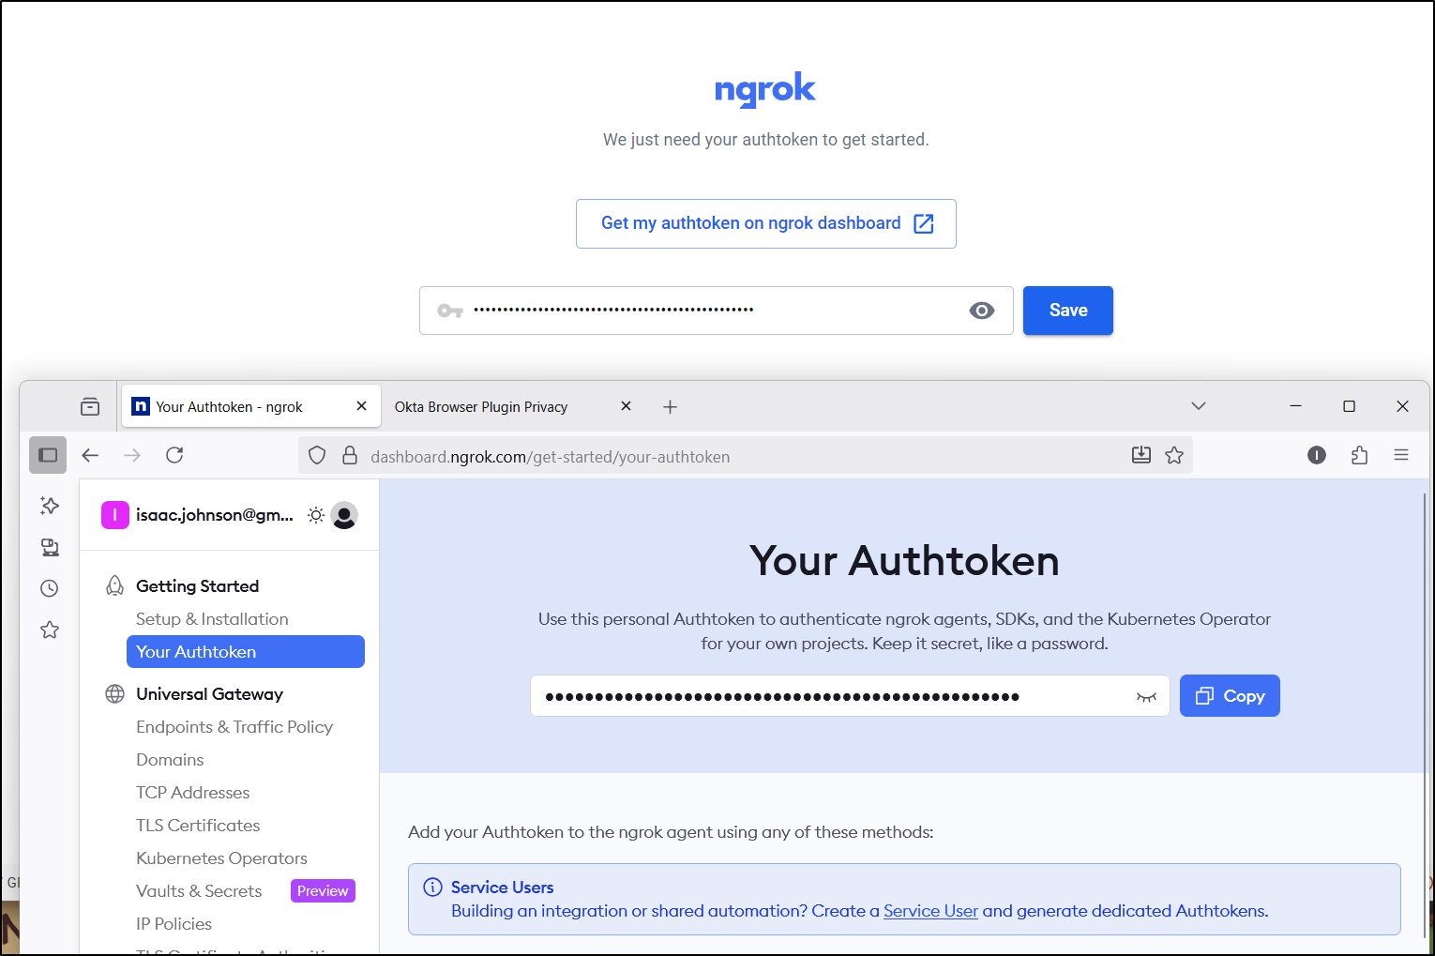
Task: Click the shield tracking protection icon
Action: coord(317,456)
